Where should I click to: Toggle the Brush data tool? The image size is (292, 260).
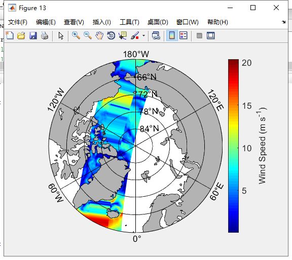(x=135, y=35)
